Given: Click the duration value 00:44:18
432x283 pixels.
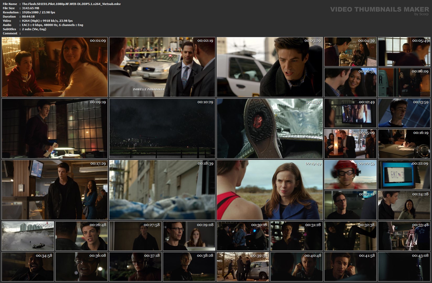Looking at the screenshot, I should point(28,17).
